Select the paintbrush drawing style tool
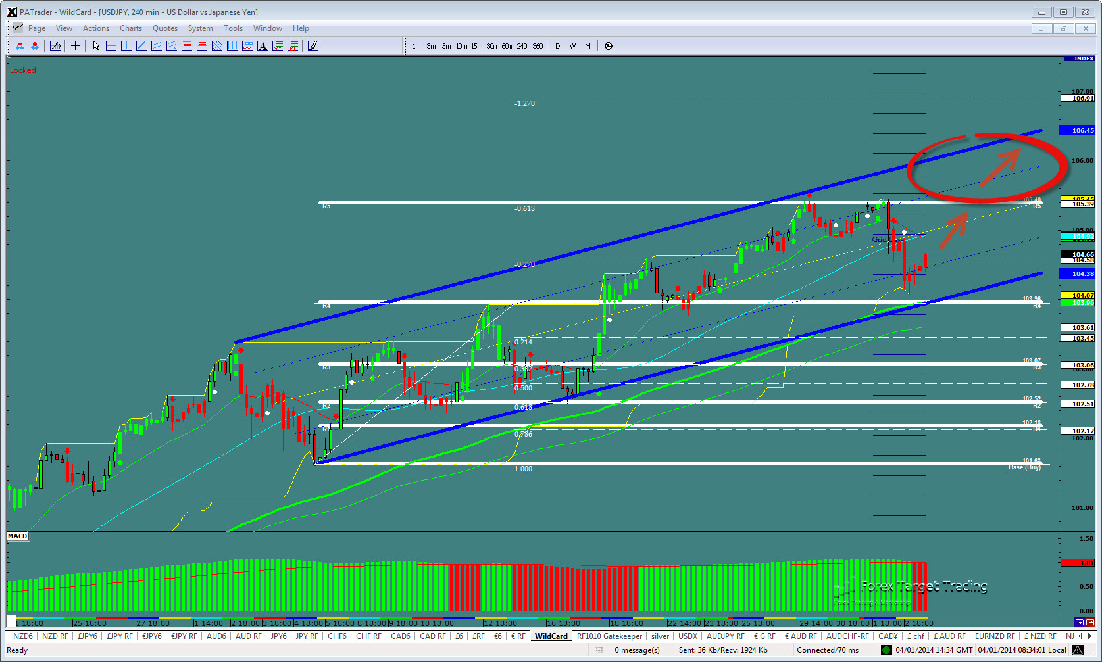This screenshot has width=1102, height=662. point(313,46)
